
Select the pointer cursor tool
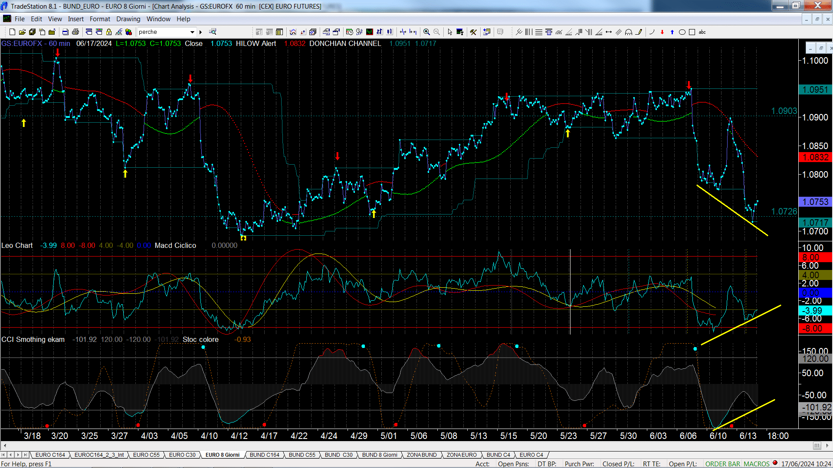(450, 32)
